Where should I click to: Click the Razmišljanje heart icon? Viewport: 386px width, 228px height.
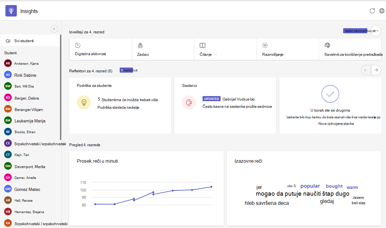(265, 45)
